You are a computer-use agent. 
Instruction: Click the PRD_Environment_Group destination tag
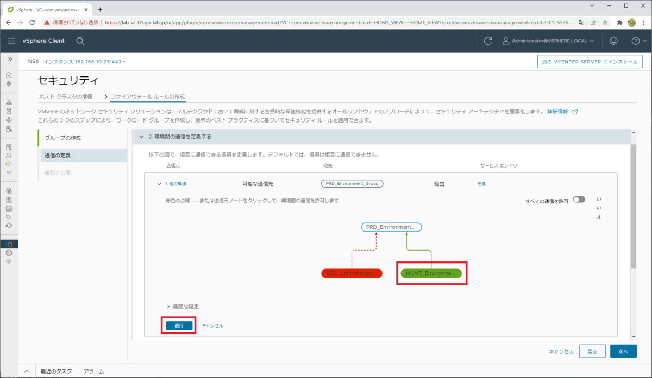[352, 184]
